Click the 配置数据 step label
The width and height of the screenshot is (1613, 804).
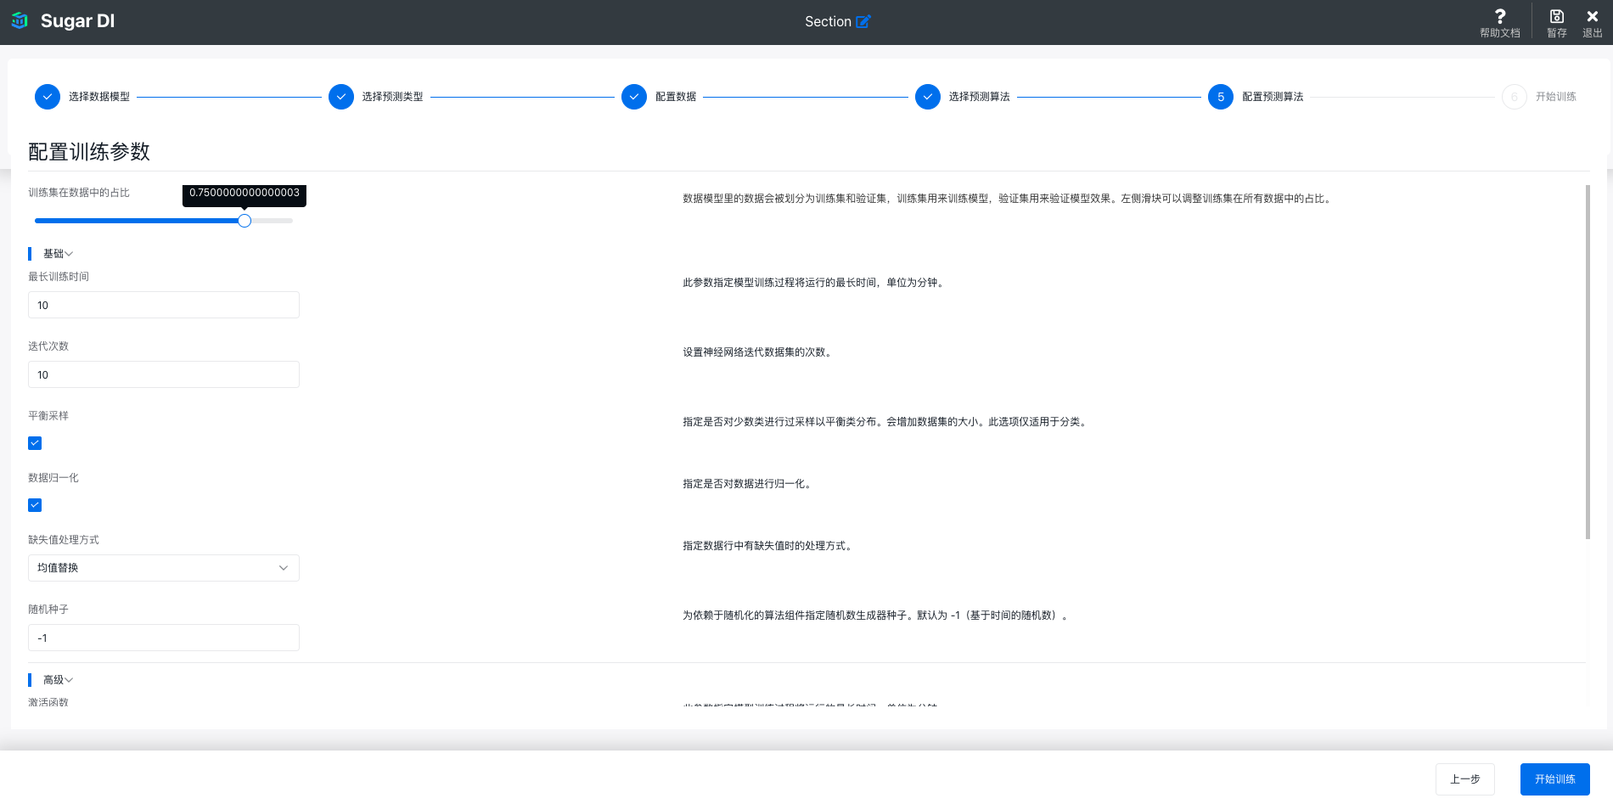[676, 97]
